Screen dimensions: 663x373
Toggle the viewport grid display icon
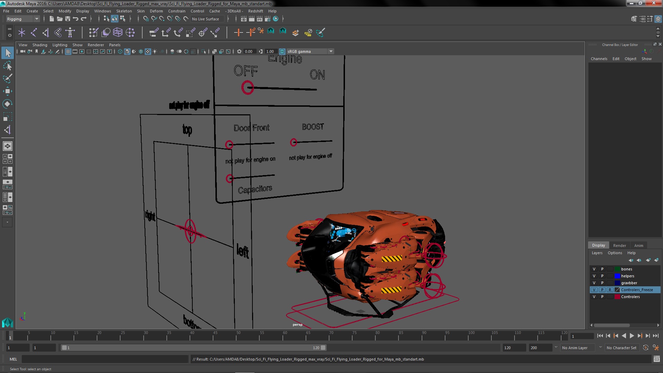[68, 51]
